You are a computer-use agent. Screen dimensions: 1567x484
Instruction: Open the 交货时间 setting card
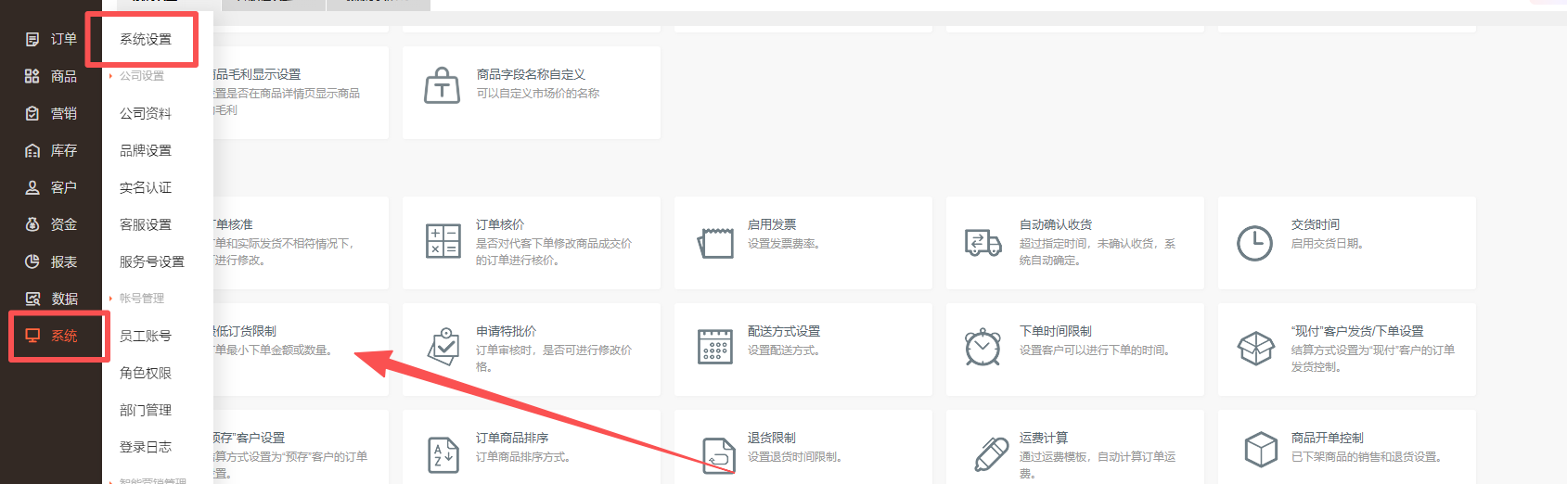tap(1347, 243)
